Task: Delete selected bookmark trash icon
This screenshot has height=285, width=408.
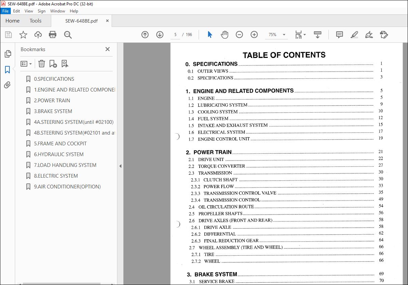Action: tap(41, 64)
